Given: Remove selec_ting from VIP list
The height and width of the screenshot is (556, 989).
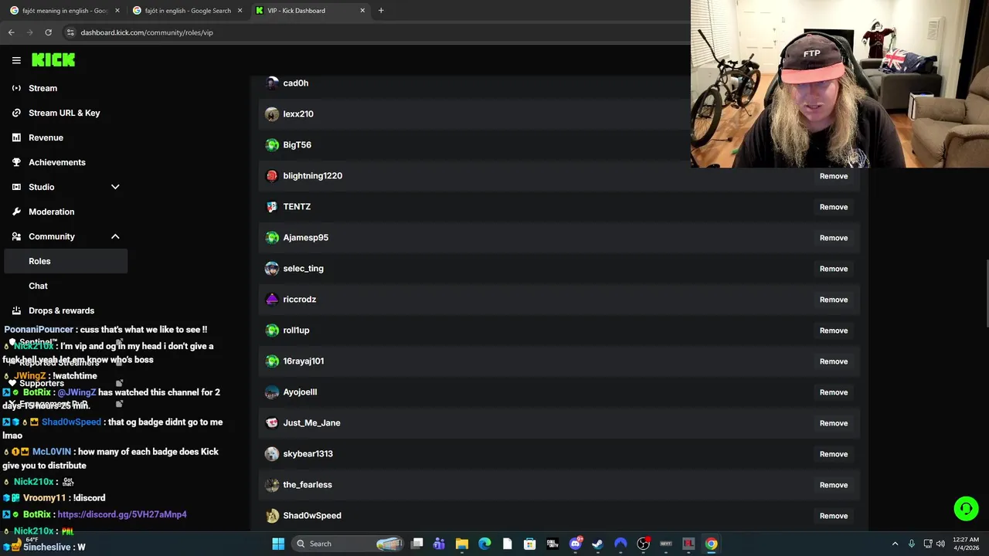Looking at the screenshot, I should [834, 269].
